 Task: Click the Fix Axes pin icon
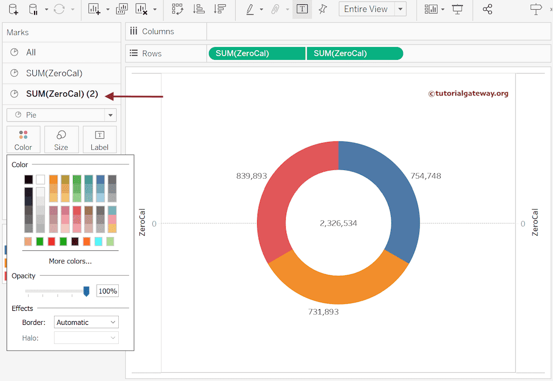pyautogui.click(x=322, y=9)
